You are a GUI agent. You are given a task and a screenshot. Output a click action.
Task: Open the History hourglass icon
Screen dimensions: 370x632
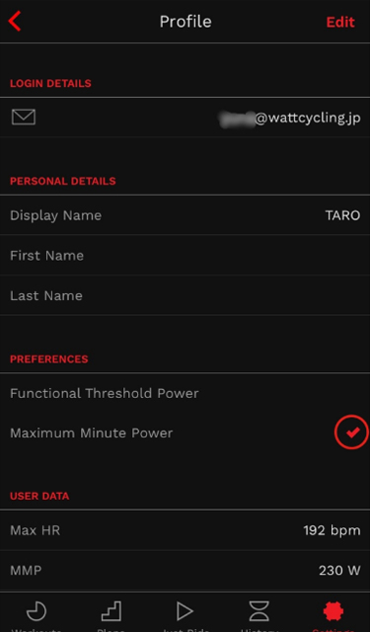(259, 611)
